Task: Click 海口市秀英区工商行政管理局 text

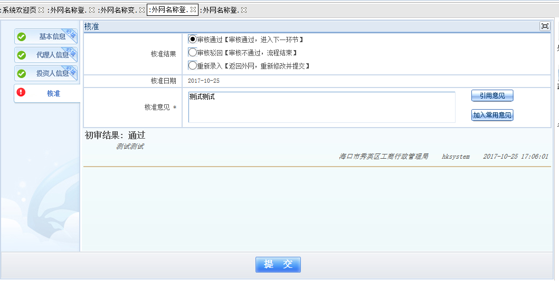Action: click(384, 157)
